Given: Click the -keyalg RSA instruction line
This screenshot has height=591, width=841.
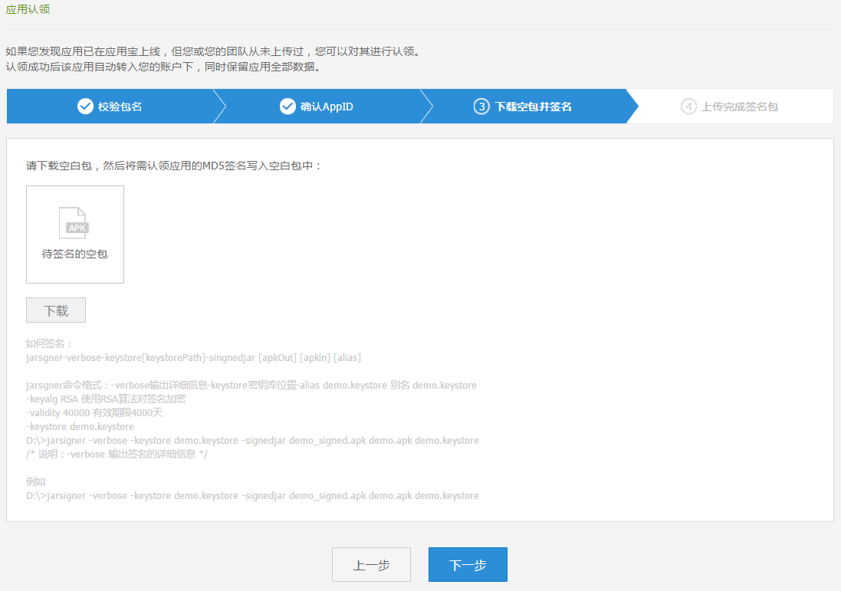Looking at the screenshot, I should [106, 399].
